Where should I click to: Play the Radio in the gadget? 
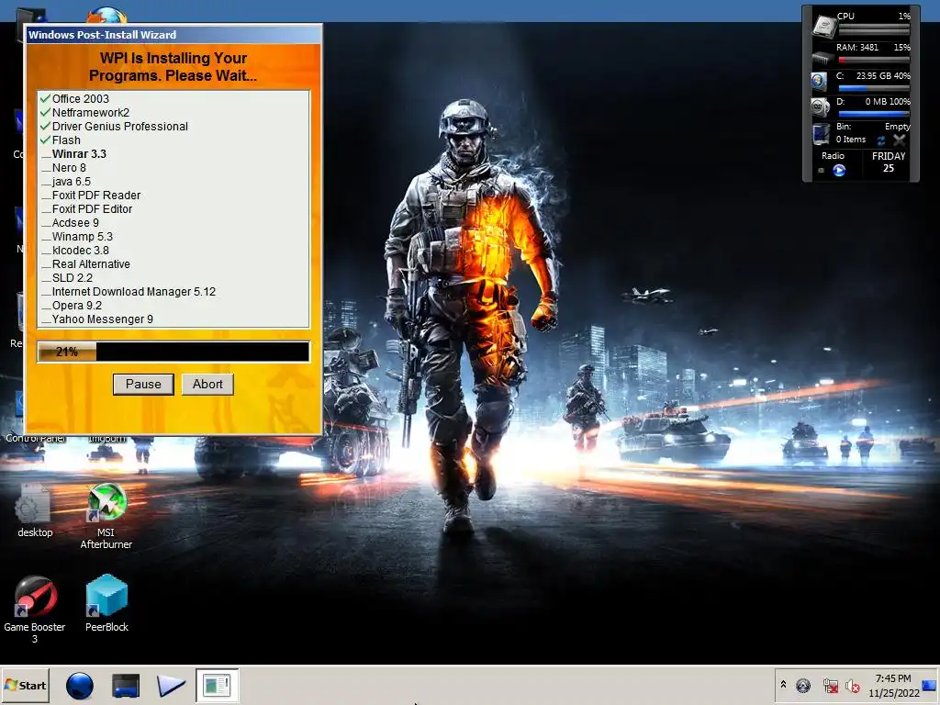pos(839,170)
